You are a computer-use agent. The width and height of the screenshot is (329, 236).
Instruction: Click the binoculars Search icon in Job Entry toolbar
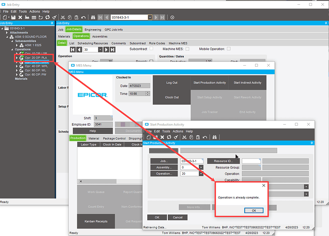tap(93, 18)
